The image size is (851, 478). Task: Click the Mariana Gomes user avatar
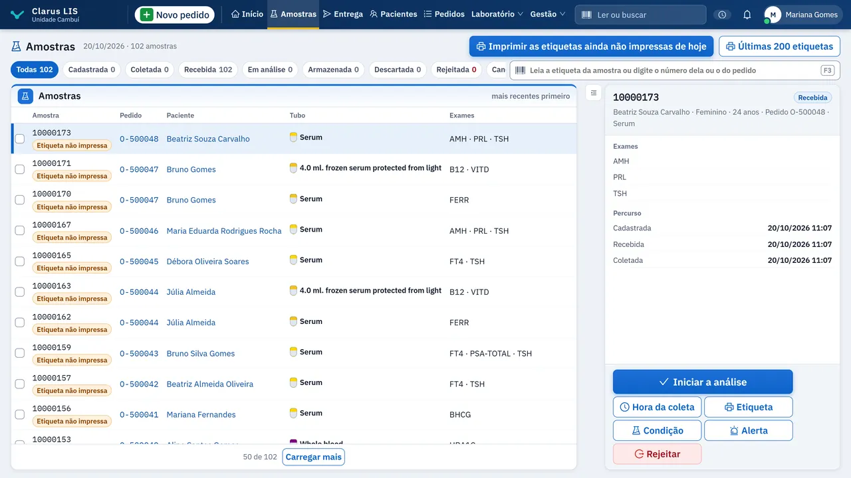pos(773,15)
